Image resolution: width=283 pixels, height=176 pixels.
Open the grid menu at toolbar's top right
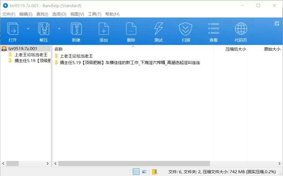tap(277, 24)
